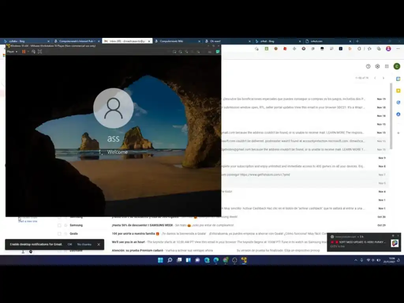This screenshot has width=404, height=303.
Task: Click the green extension icon in Edge toolbar
Action: point(266,49)
